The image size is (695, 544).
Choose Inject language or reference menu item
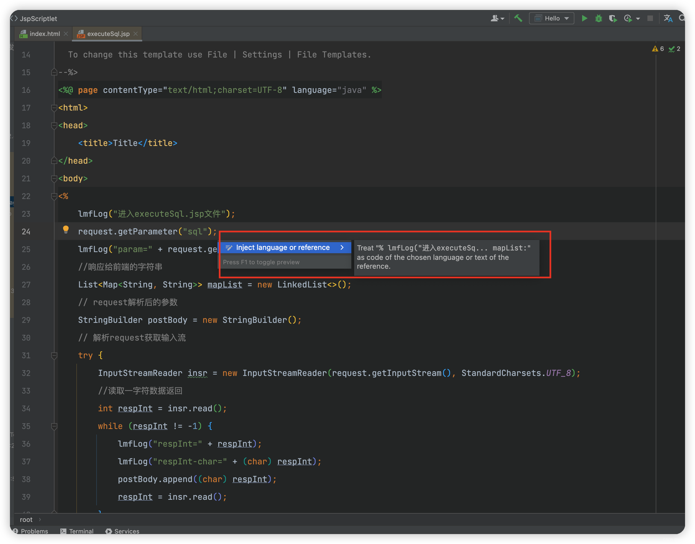point(285,247)
